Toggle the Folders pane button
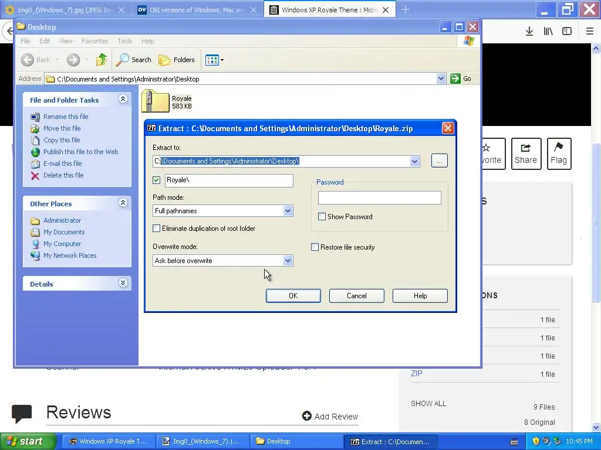 point(177,60)
